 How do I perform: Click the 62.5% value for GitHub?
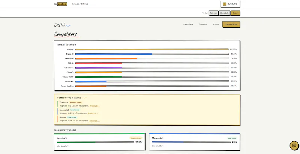point(233,49)
